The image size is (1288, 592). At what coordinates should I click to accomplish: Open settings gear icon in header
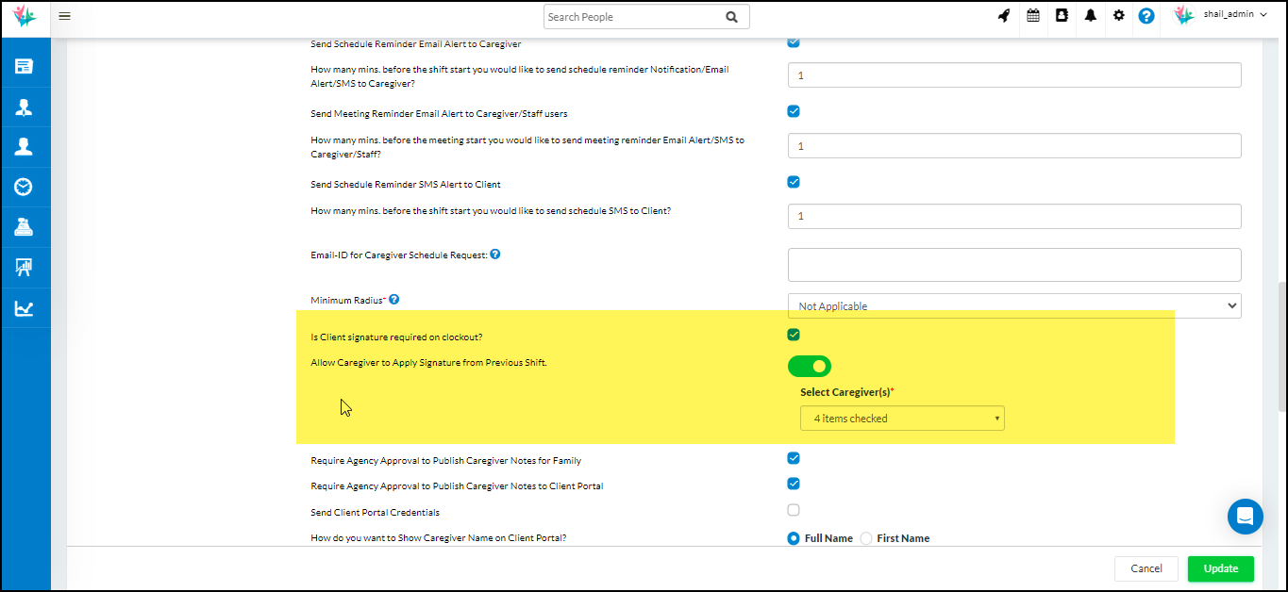[x=1118, y=16]
